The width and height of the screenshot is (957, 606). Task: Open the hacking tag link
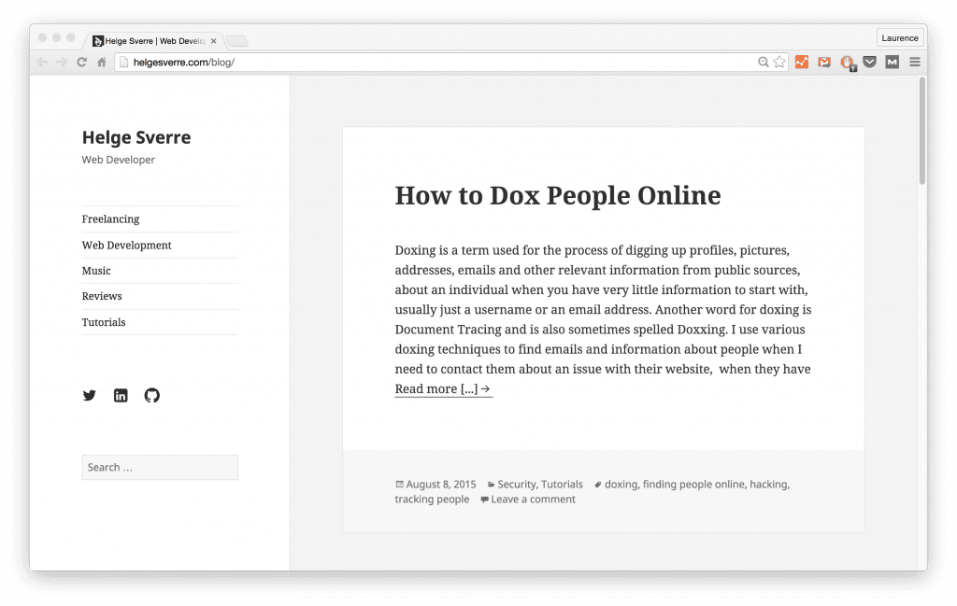click(x=768, y=484)
